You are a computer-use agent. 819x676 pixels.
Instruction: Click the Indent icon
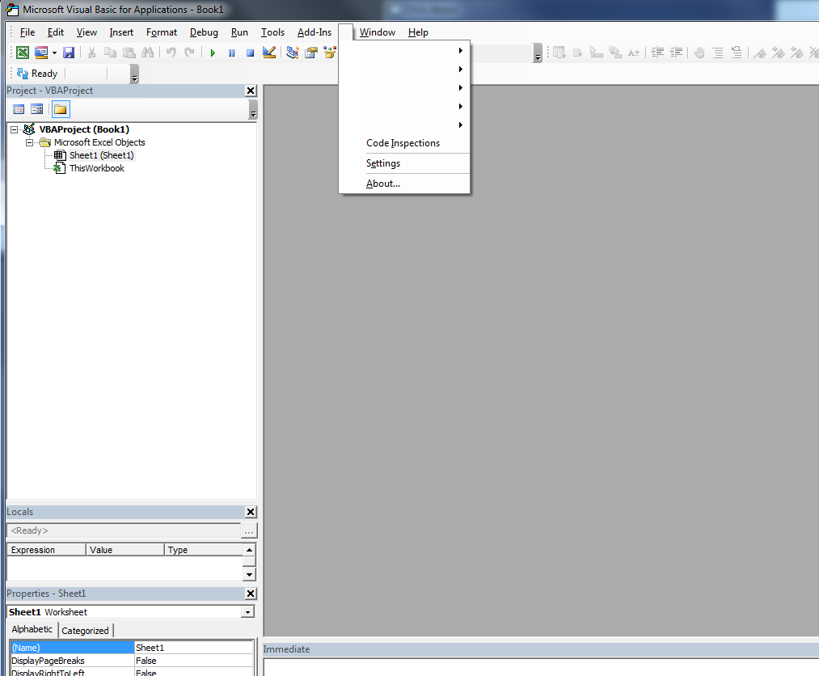click(657, 53)
